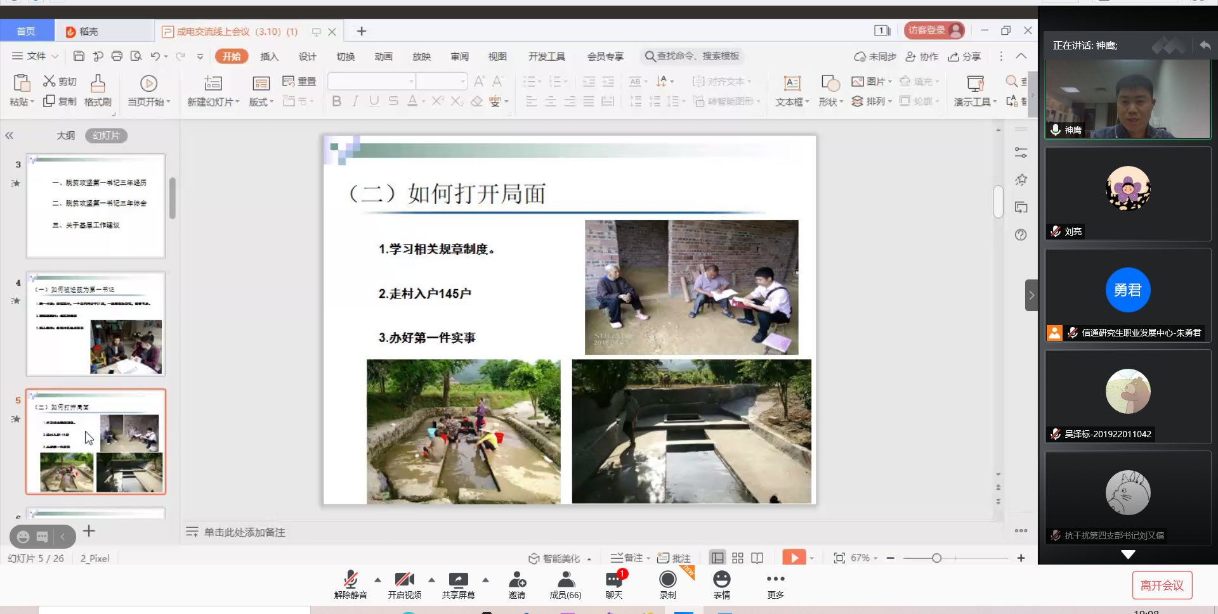Switch to the 插入 ribbon tab

pyautogui.click(x=269, y=56)
